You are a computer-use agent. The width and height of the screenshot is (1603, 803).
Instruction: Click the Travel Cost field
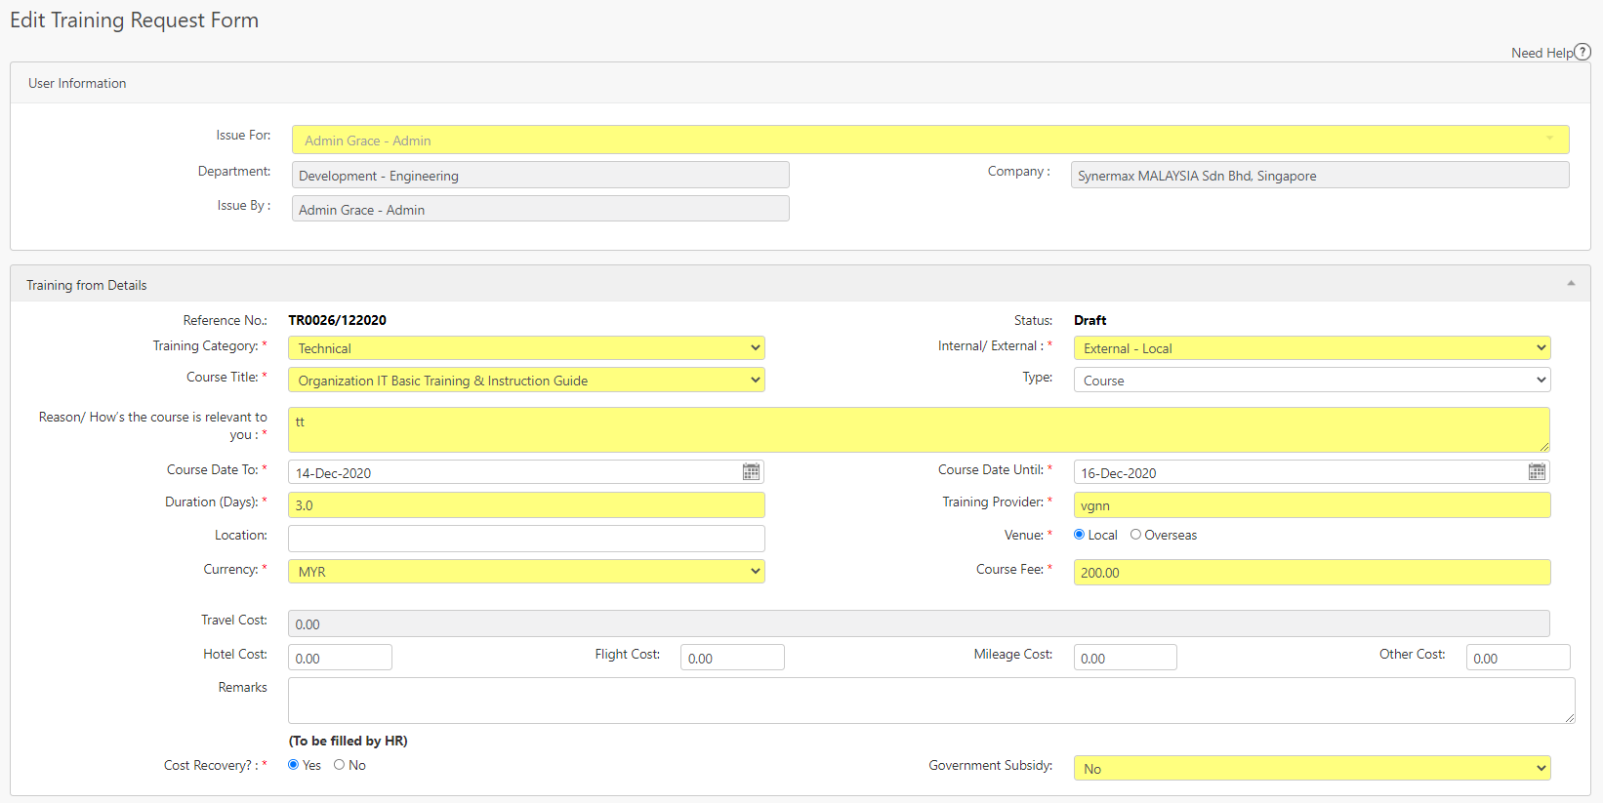point(919,623)
